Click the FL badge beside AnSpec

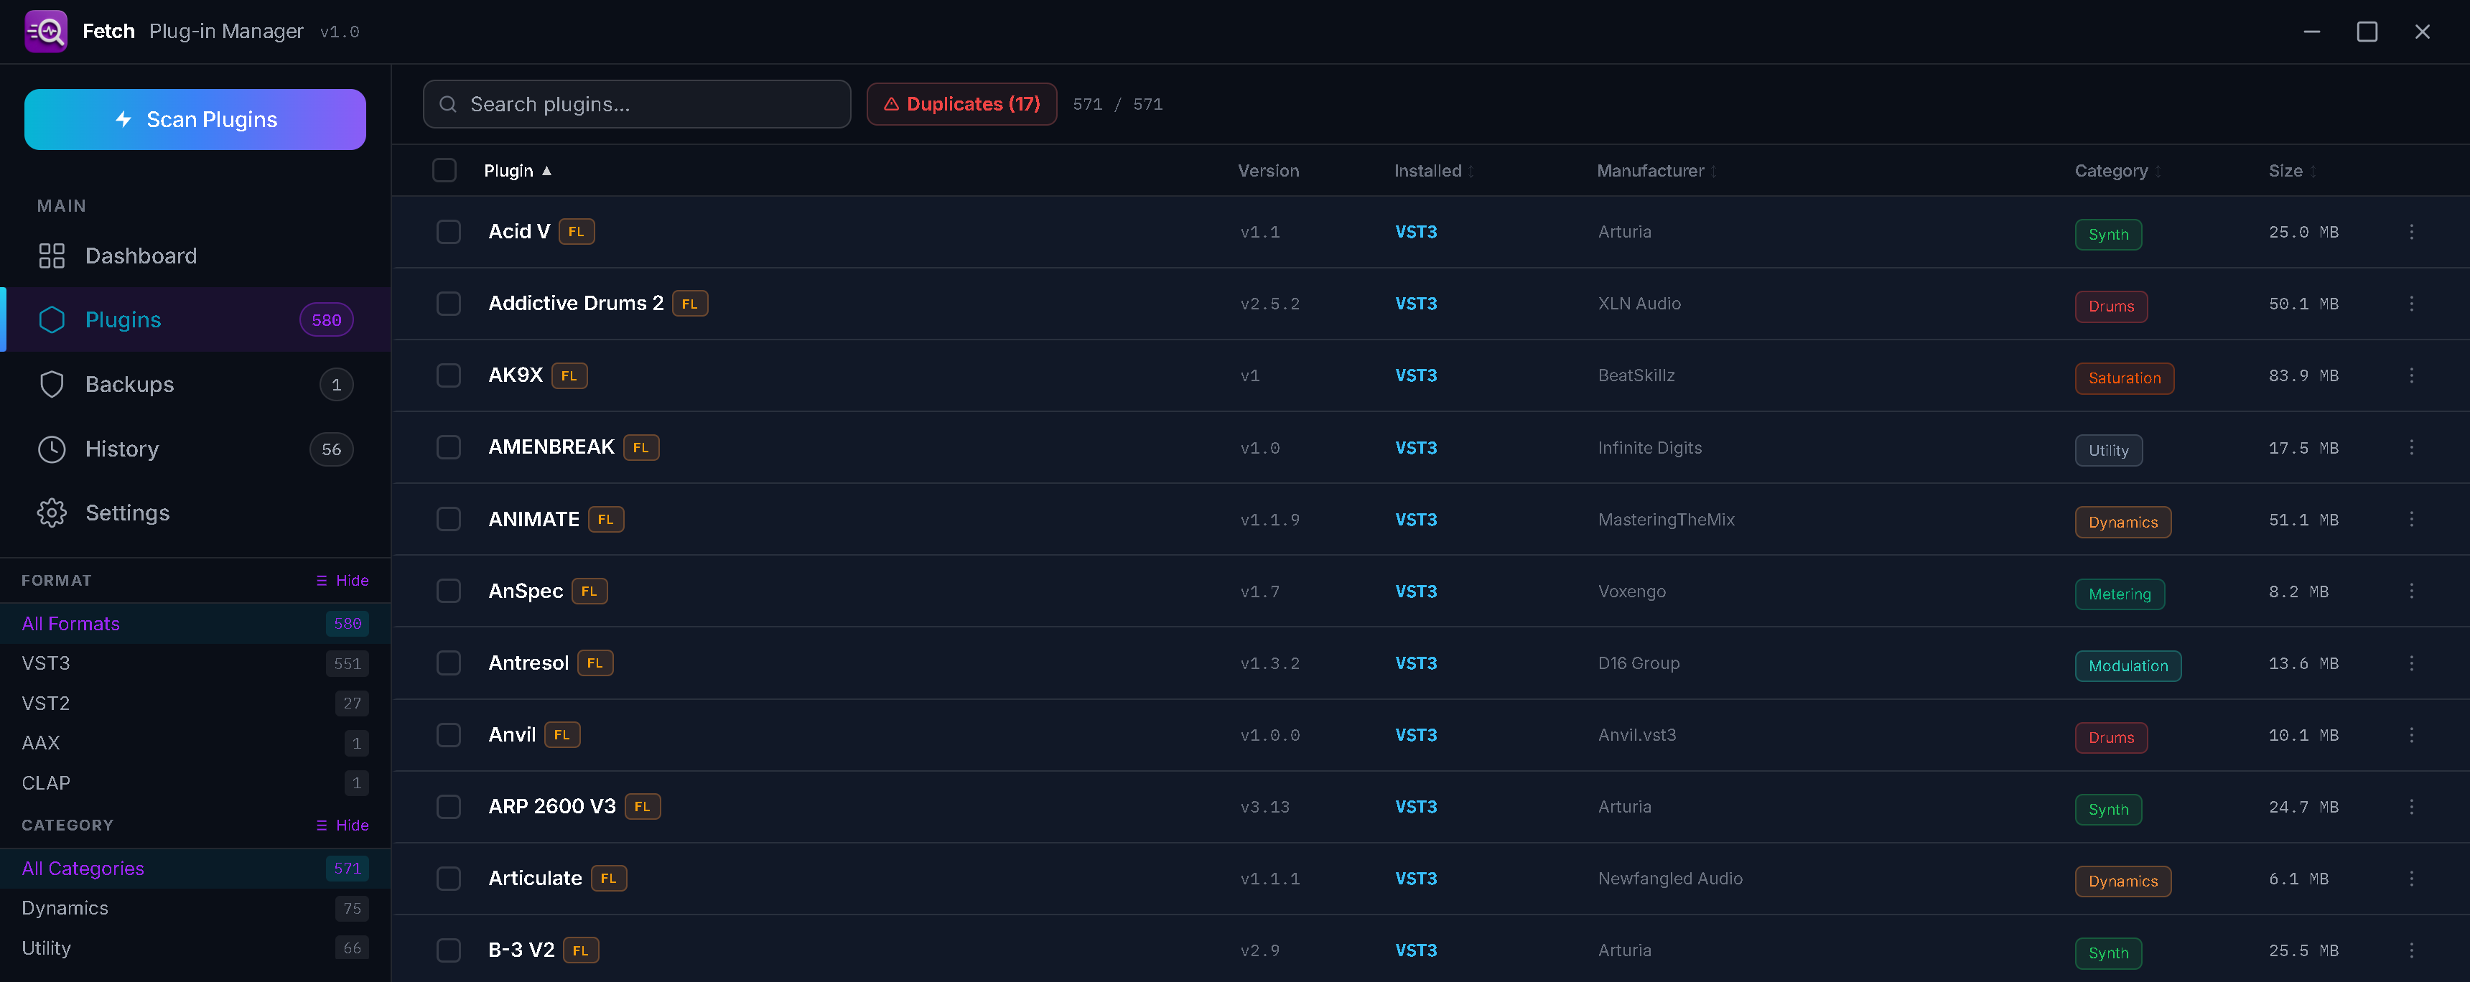pyautogui.click(x=589, y=591)
